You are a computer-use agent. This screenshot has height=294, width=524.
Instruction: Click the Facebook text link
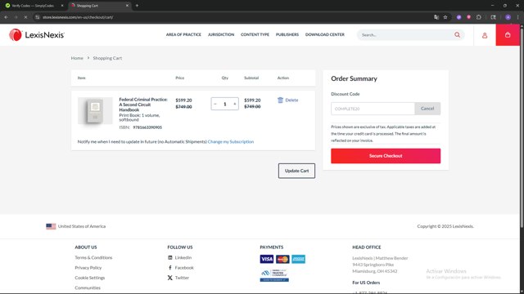184,267
